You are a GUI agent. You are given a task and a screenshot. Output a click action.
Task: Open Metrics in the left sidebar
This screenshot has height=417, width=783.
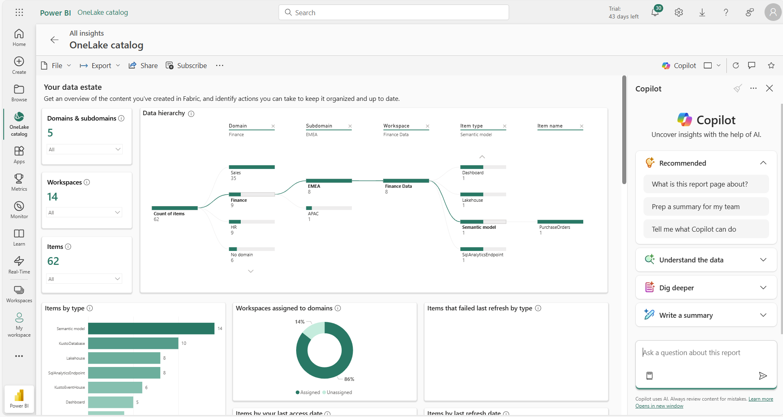(19, 182)
